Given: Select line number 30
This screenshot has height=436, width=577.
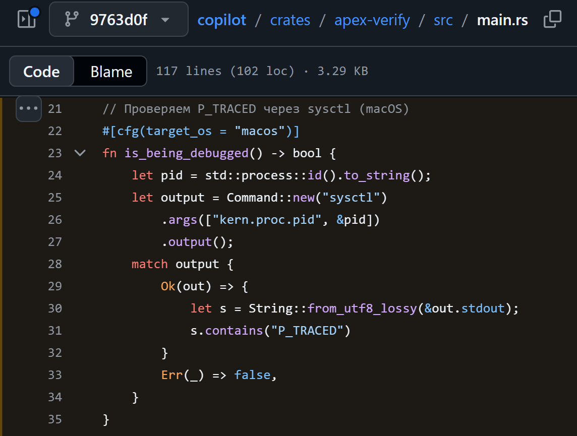Looking at the screenshot, I should point(55,308).
